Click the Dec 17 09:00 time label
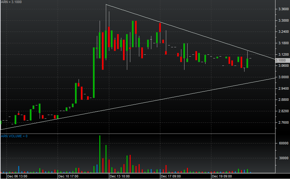 click(x=171, y=176)
